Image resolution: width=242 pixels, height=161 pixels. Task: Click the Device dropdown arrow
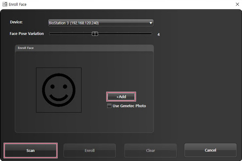pos(151,23)
